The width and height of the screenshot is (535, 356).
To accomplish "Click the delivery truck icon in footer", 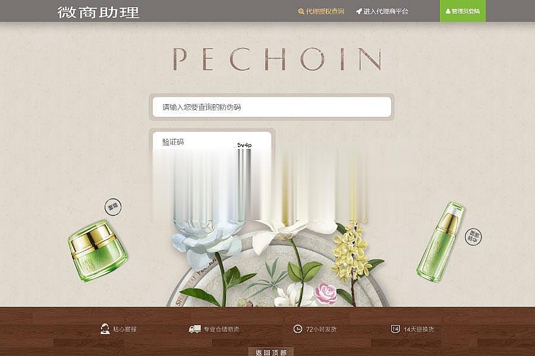I will coord(195,329).
